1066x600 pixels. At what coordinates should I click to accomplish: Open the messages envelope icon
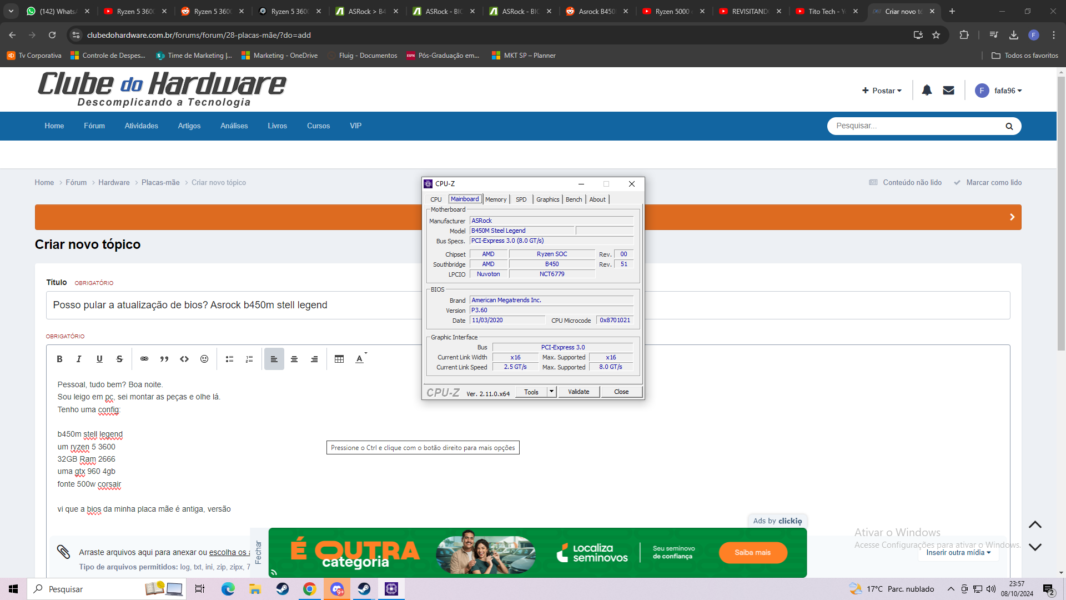coord(949,90)
